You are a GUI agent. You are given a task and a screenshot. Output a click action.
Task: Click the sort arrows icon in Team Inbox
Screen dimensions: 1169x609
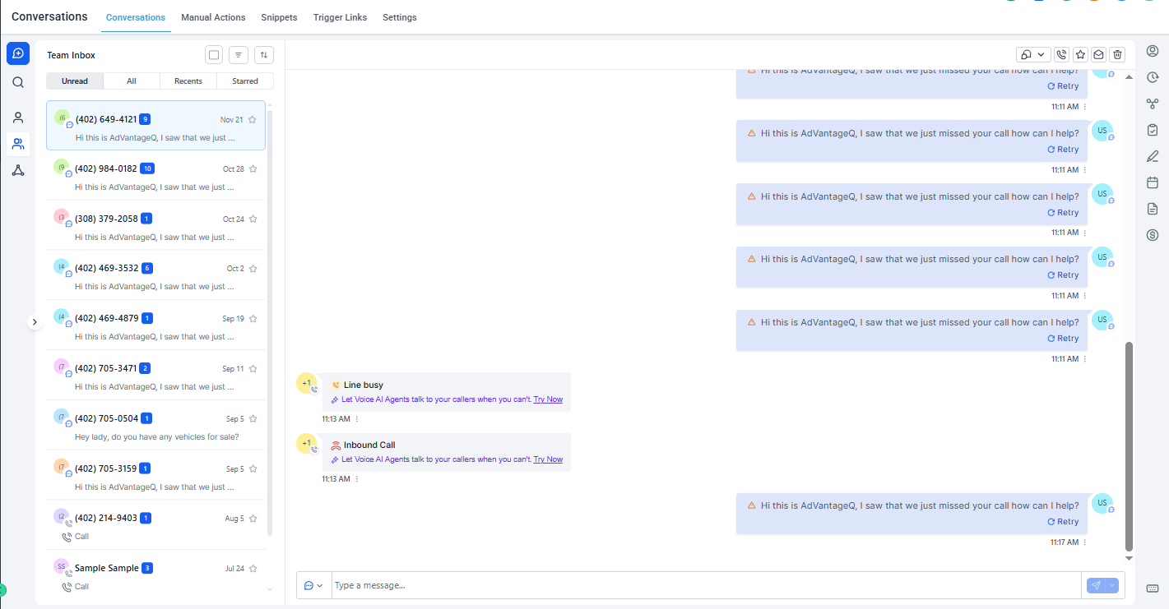pyautogui.click(x=264, y=55)
